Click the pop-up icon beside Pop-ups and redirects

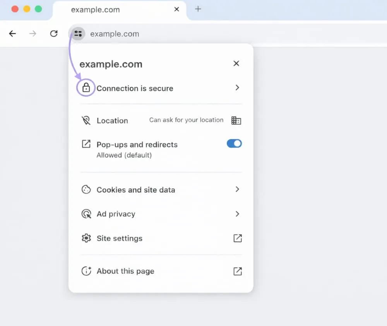(x=86, y=144)
